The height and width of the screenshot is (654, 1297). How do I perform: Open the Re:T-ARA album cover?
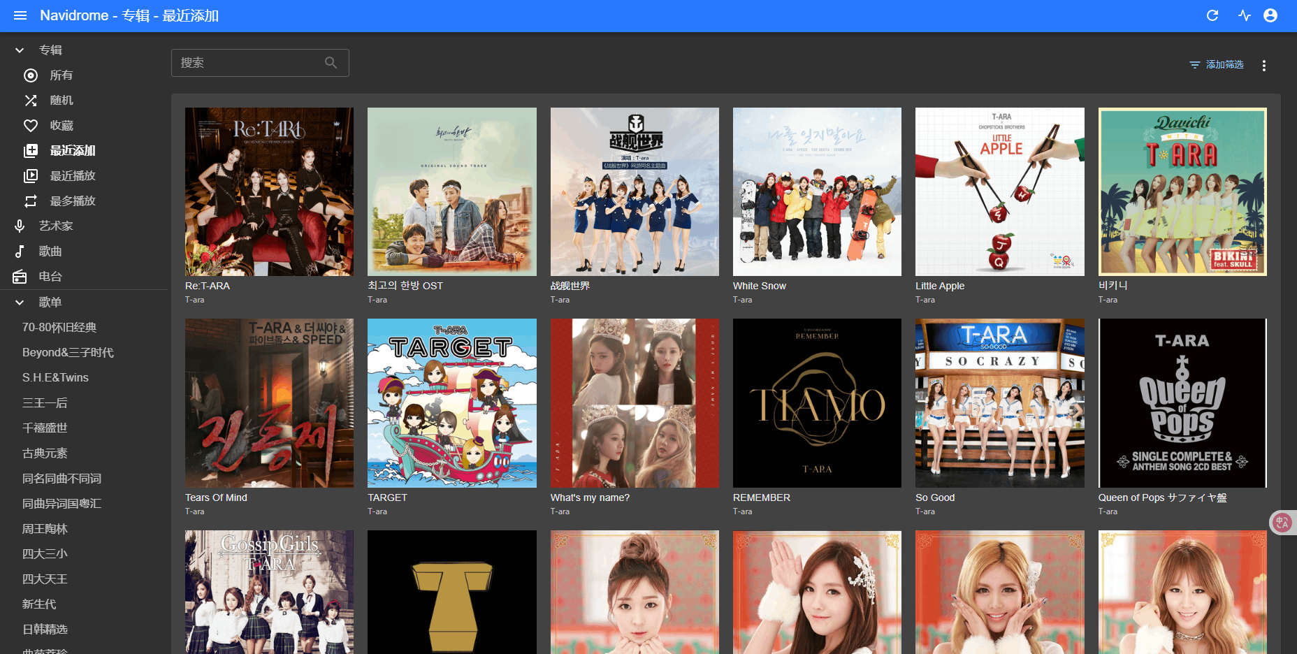[x=269, y=191]
